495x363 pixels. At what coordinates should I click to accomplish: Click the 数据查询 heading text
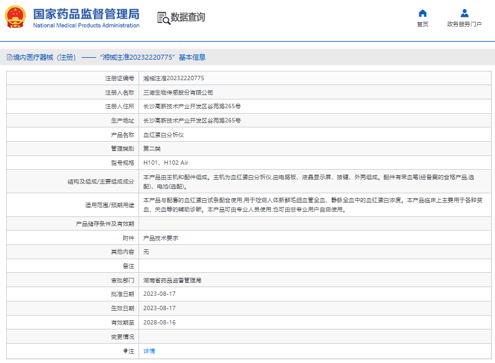[188, 17]
